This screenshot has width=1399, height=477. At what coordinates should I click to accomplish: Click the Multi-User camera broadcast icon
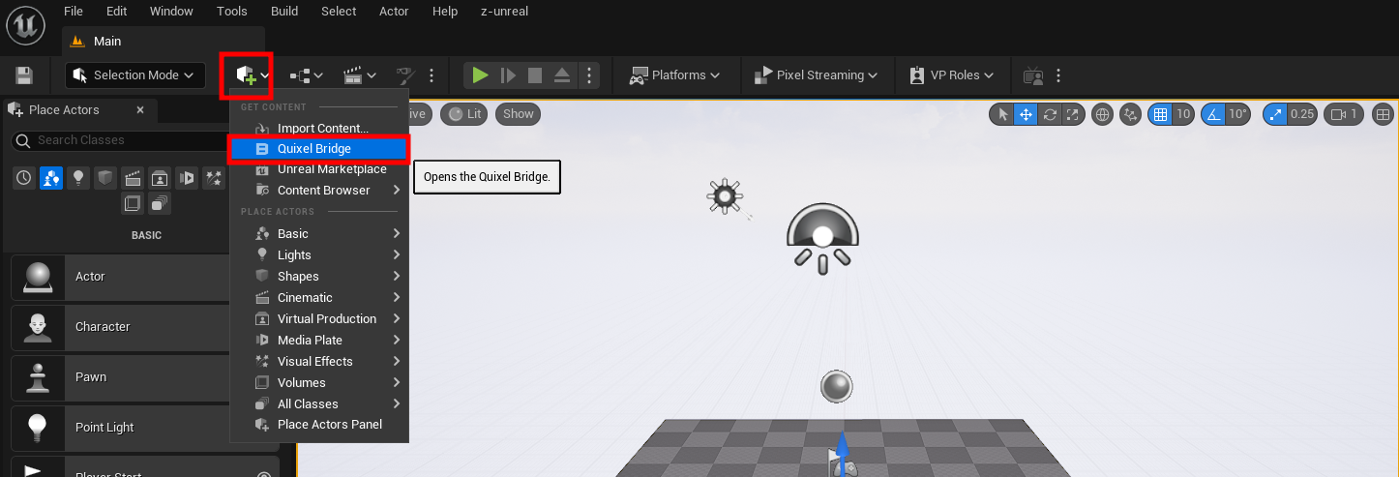click(x=1033, y=75)
